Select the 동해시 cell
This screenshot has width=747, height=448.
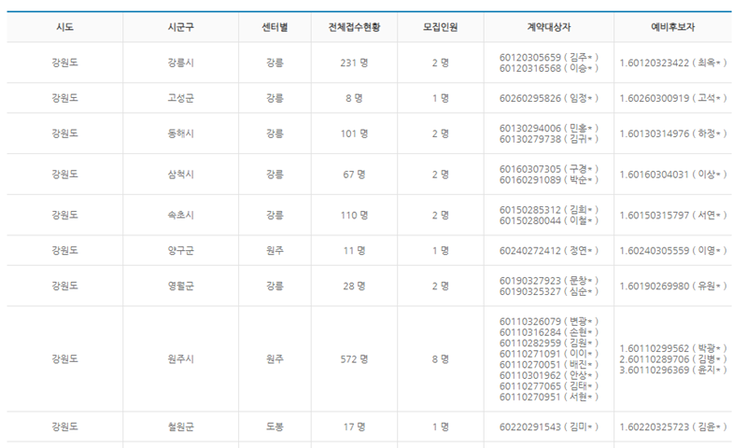tap(180, 133)
